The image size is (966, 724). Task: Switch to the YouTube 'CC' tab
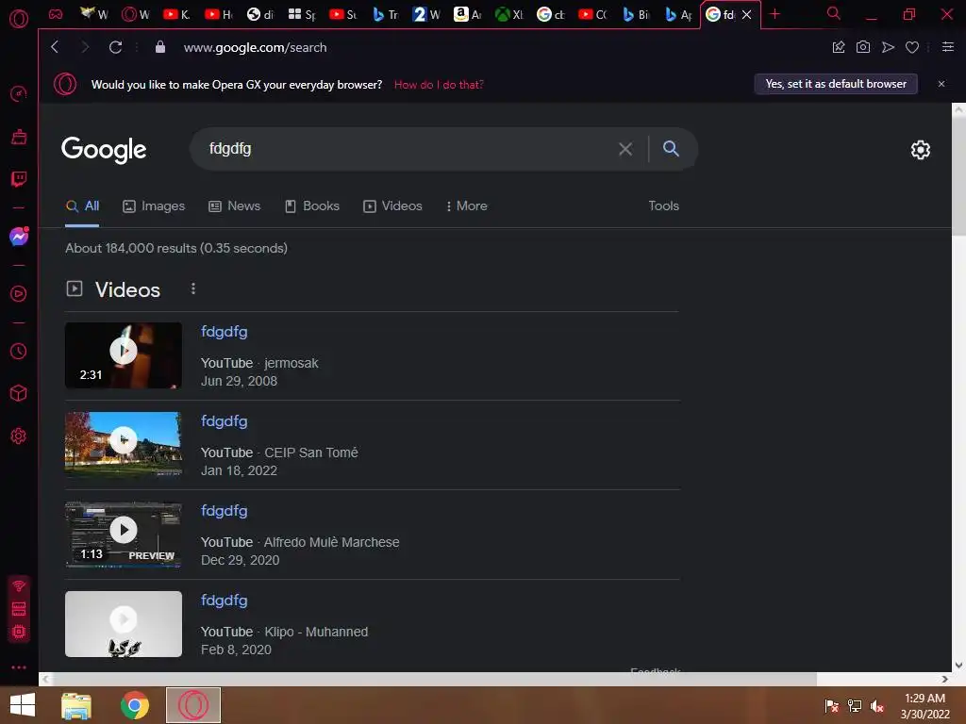(593, 14)
